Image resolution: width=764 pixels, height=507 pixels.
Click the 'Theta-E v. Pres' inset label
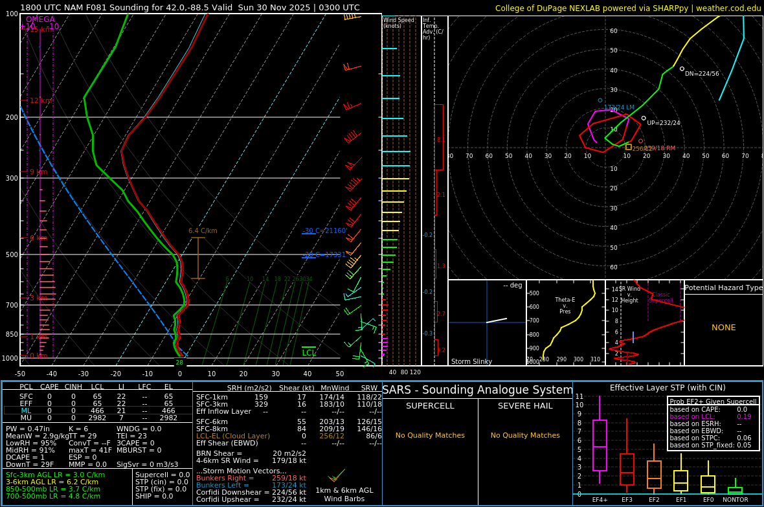click(x=565, y=306)
